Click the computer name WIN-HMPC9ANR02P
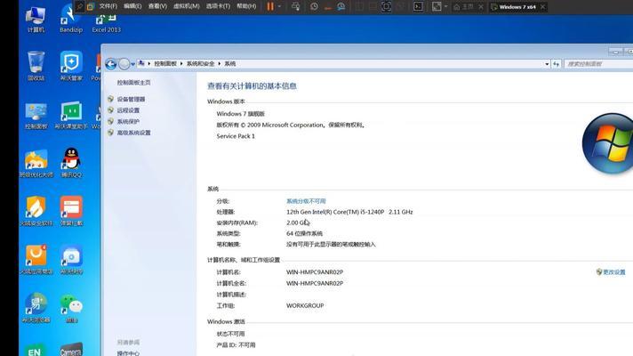This screenshot has width=633, height=356. (315, 272)
